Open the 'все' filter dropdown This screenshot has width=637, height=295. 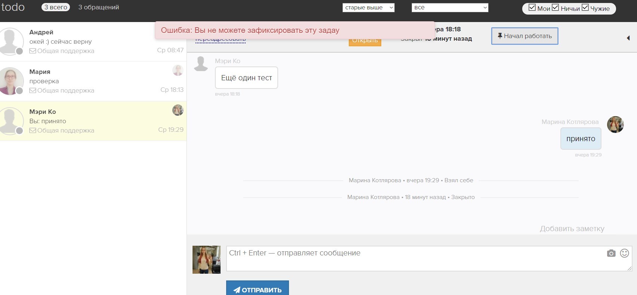(x=450, y=7)
